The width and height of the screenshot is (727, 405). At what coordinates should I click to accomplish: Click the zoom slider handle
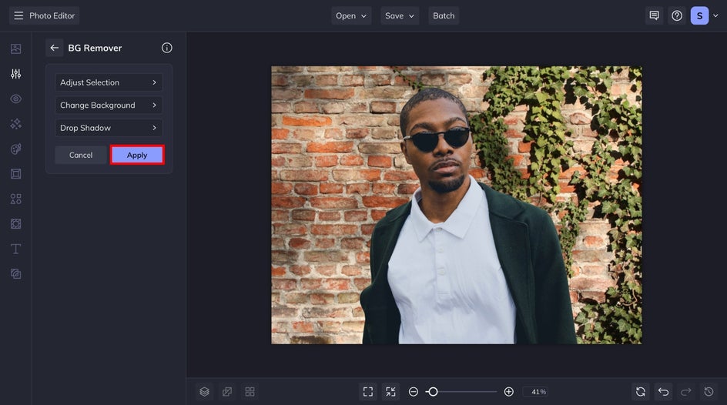[433, 392]
